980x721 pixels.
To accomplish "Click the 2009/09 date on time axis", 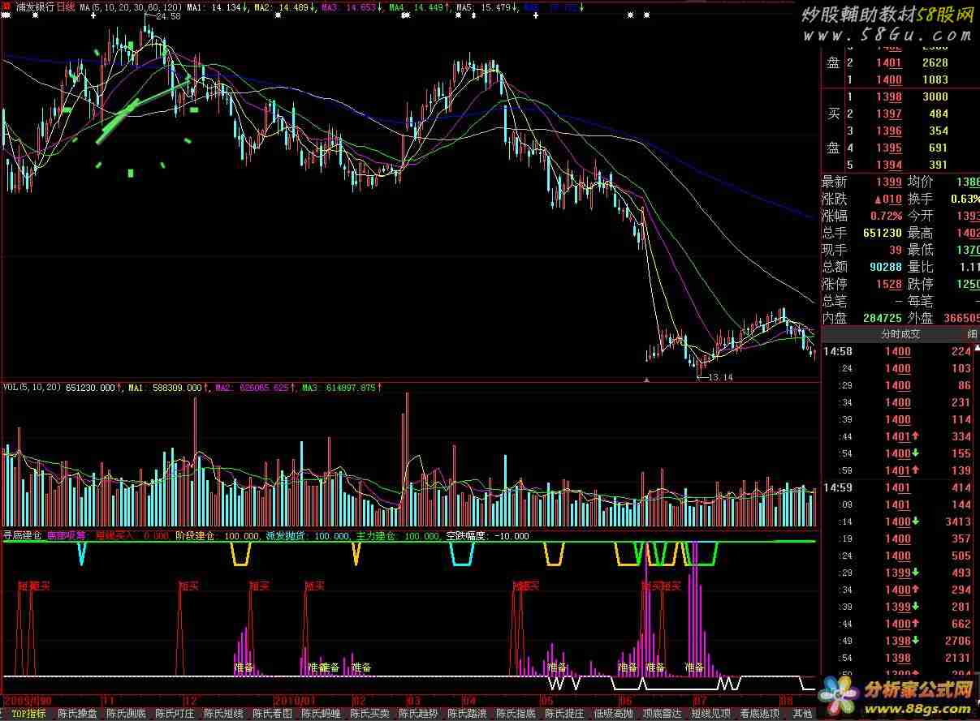I will (x=28, y=700).
